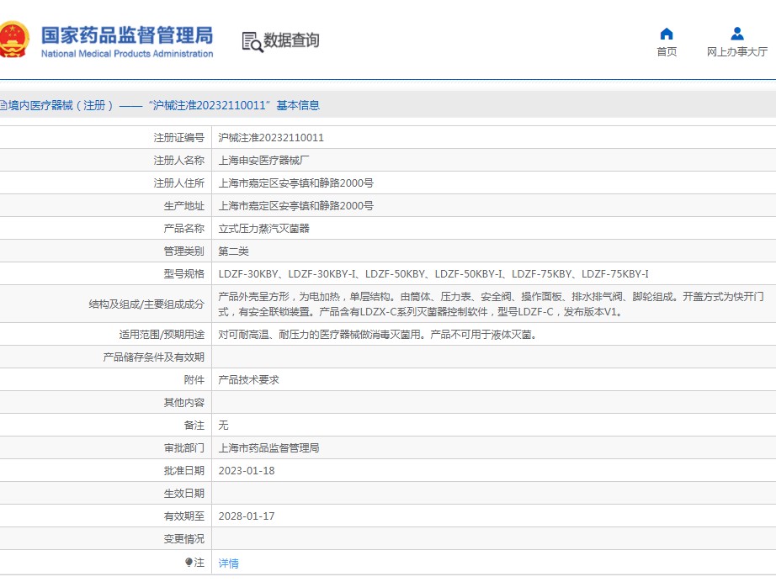
Task: Click the 第二类 management category value
Action: pos(234,251)
